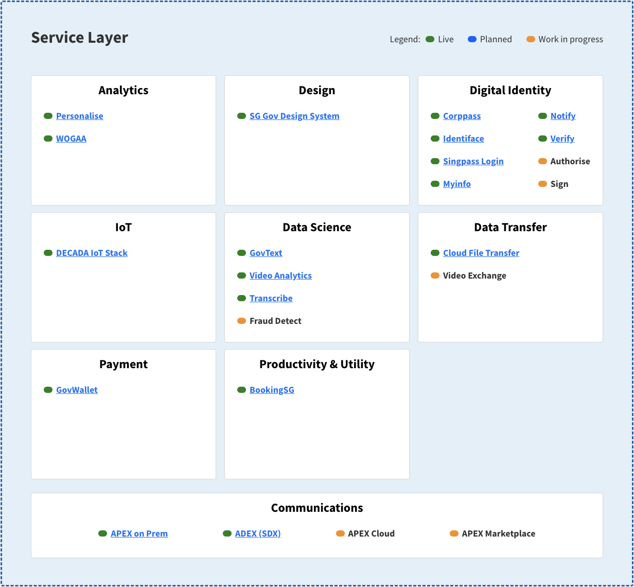Click the orange Work in progress legend dot
This screenshot has width=634, height=587.
click(531, 39)
